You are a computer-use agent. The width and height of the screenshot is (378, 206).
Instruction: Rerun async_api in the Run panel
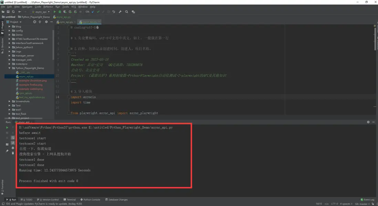7,128
